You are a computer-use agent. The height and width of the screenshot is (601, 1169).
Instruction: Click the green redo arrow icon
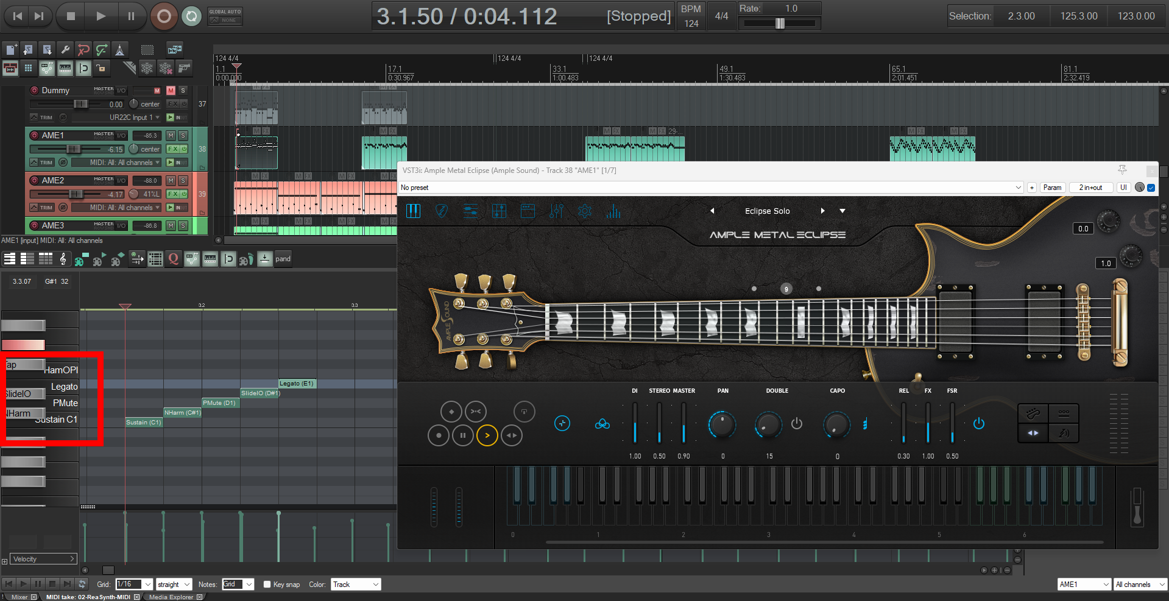[x=102, y=50]
